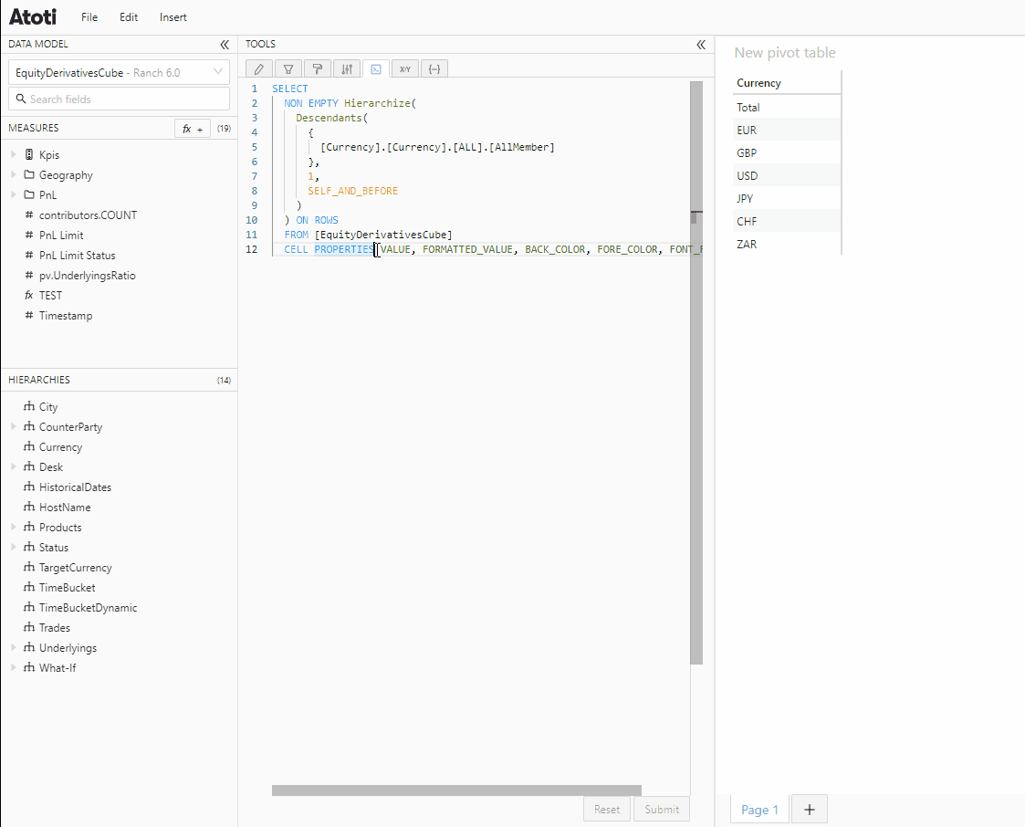Image resolution: width=1025 pixels, height=827 pixels.
Task: Click the Submit button
Action: 662,810
